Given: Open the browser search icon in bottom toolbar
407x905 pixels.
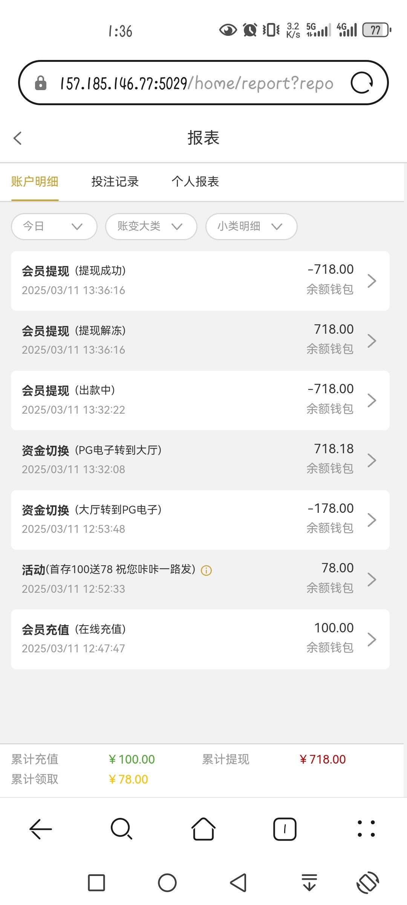Looking at the screenshot, I should coord(121,829).
